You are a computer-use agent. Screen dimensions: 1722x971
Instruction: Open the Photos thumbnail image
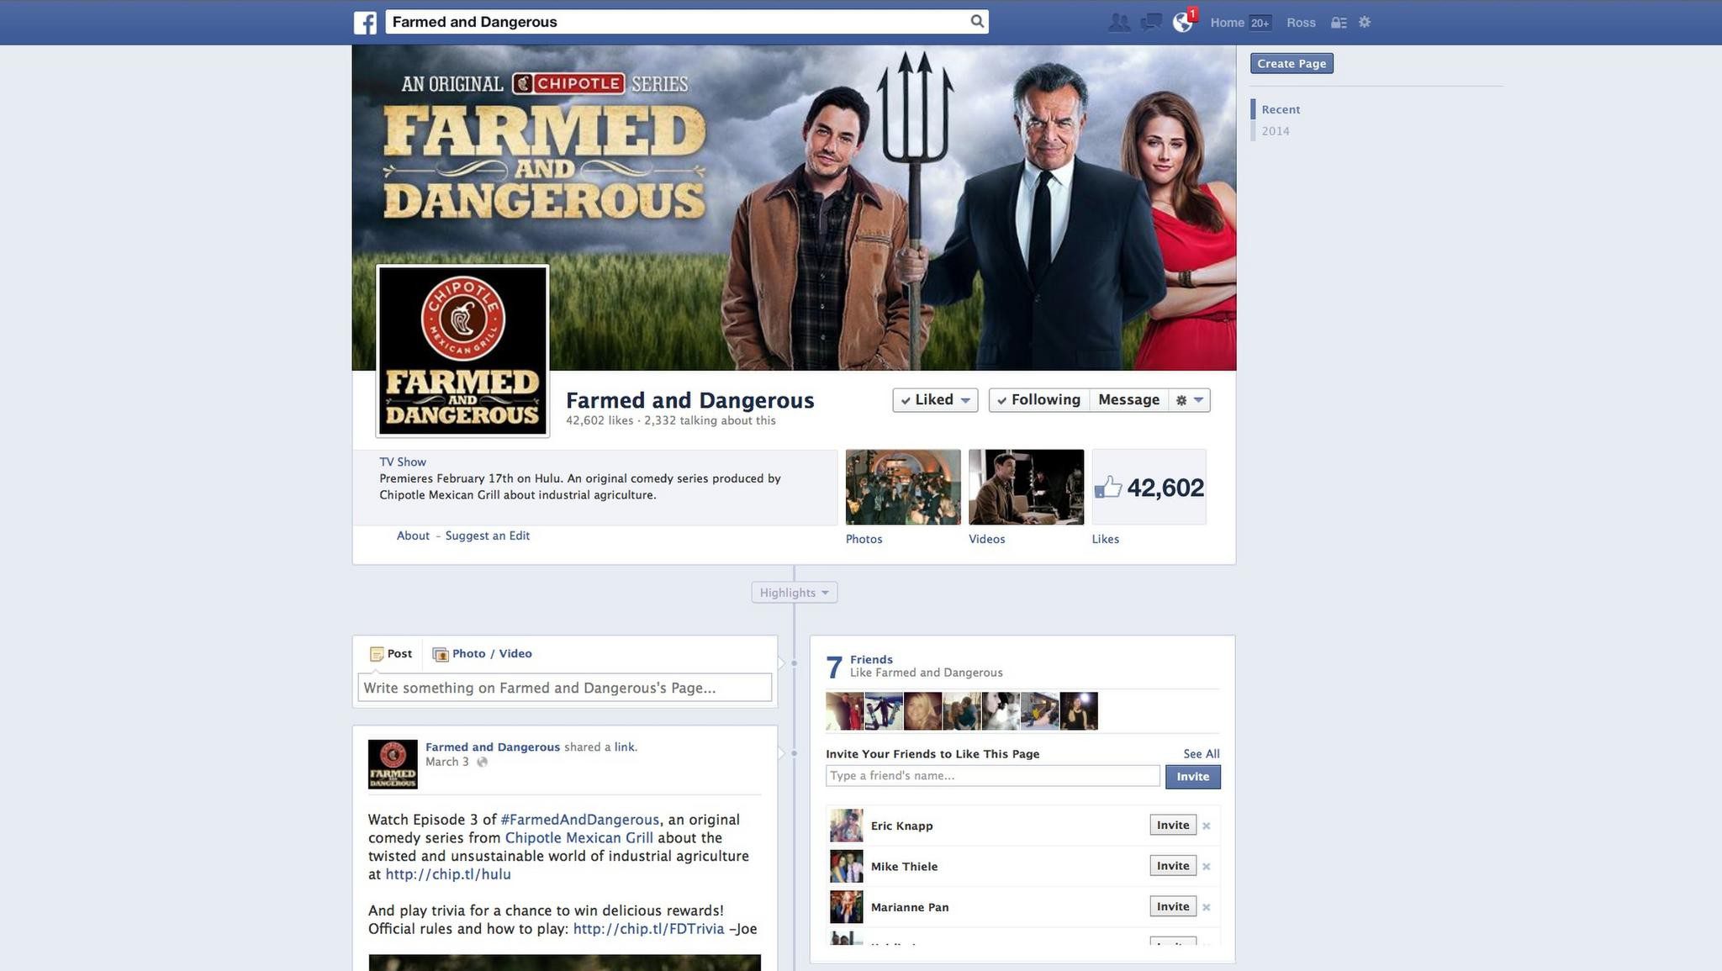click(x=903, y=487)
